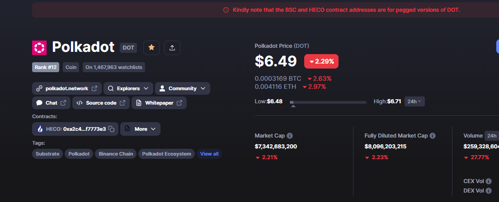Change the 24h Low/High range selector
Viewport: 499px width, 202px height.
(414, 101)
